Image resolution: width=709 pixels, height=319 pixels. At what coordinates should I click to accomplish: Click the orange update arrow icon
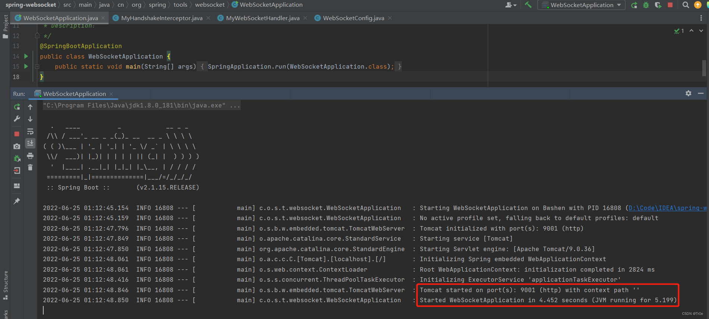(x=697, y=5)
